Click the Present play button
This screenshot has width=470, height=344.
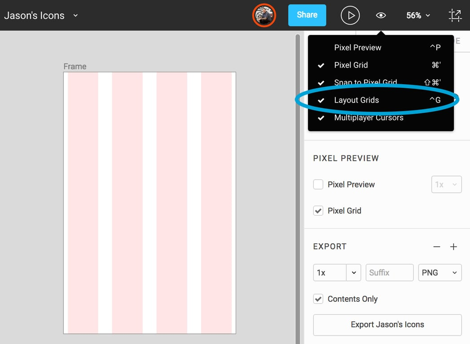click(x=350, y=15)
